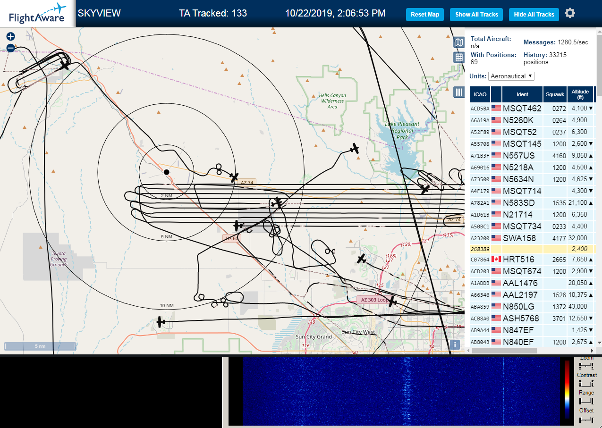This screenshot has height=428, width=602.
Task: Open the Units Aeronautical dropdown
Action: point(511,76)
